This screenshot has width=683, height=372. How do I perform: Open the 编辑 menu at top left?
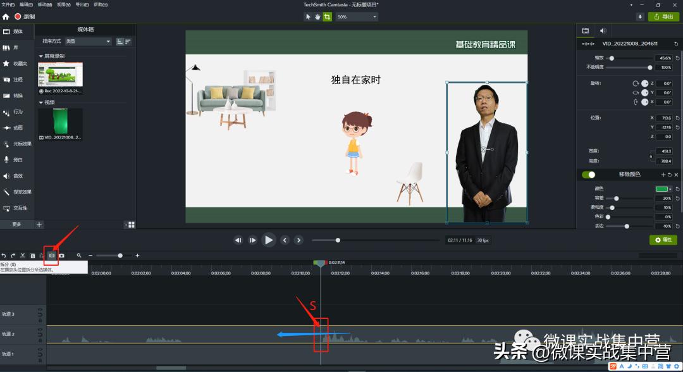pos(26,4)
